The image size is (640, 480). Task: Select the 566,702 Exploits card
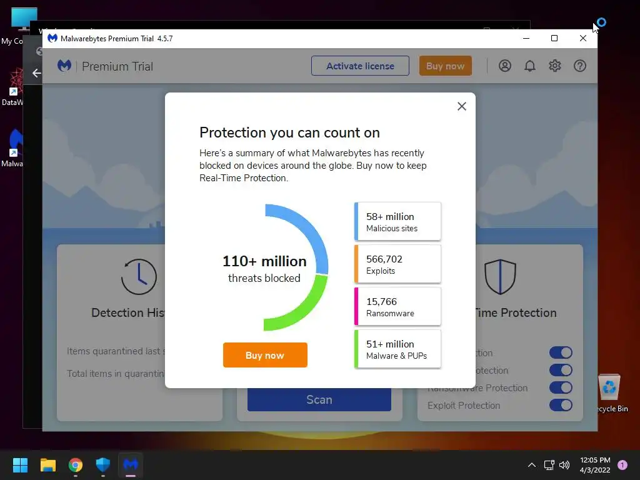(x=397, y=264)
